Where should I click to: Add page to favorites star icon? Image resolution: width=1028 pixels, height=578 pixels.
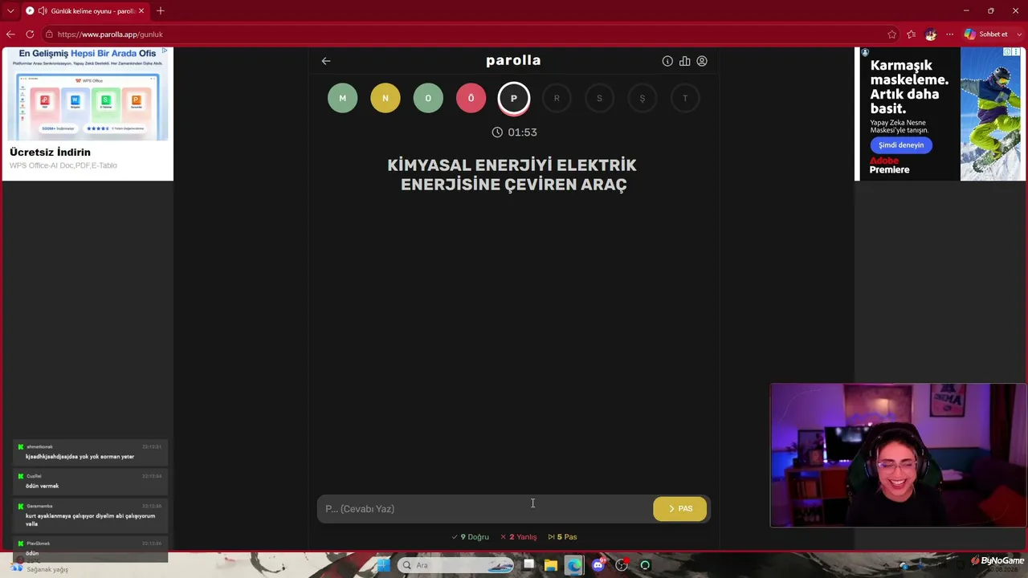[x=891, y=35]
